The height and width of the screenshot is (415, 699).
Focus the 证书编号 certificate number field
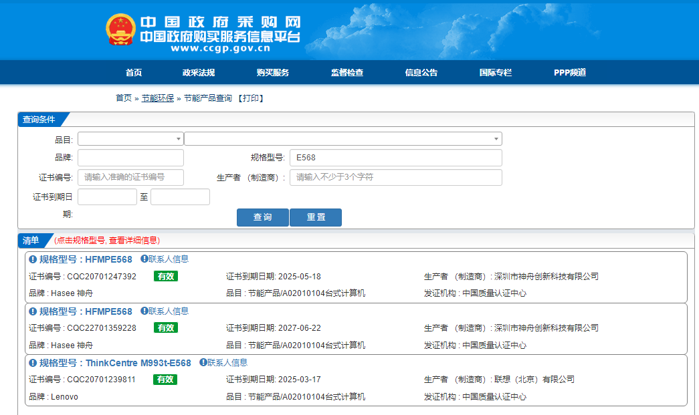[130, 177]
